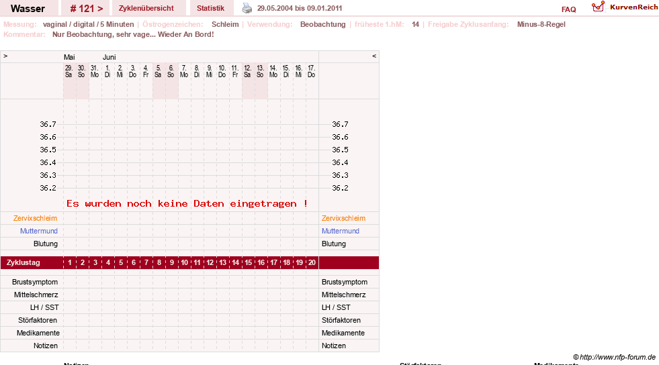Select day column 31. Mo
Image resolution: width=659 pixels, height=365 pixels.
pyautogui.click(x=95, y=71)
